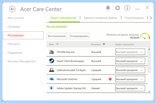This screenshot has width=156, height=103.
Task: Open priority dropdown for Steam Client Bootstrapper
Action: [130, 61]
